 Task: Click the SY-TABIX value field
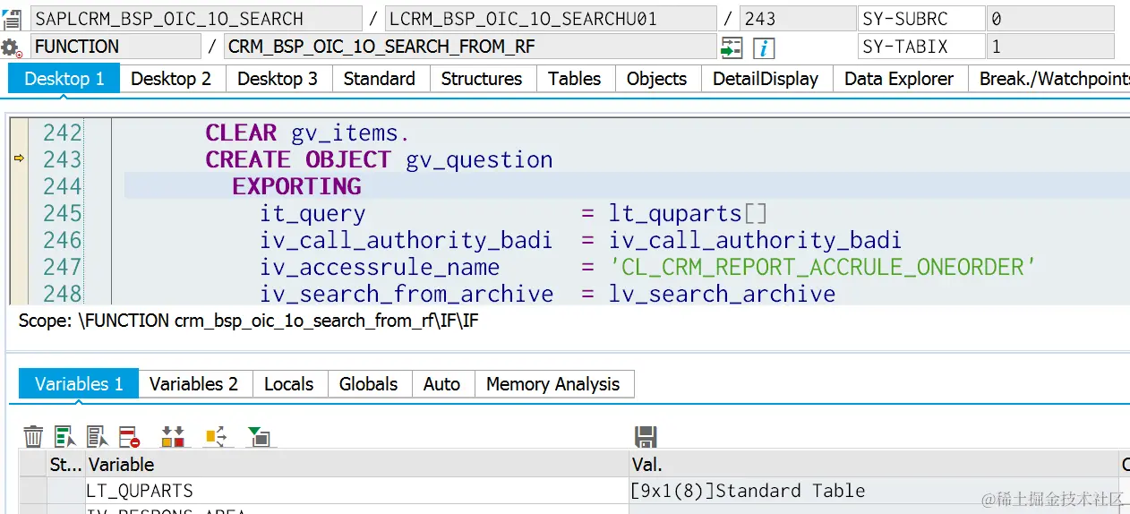click(1050, 47)
